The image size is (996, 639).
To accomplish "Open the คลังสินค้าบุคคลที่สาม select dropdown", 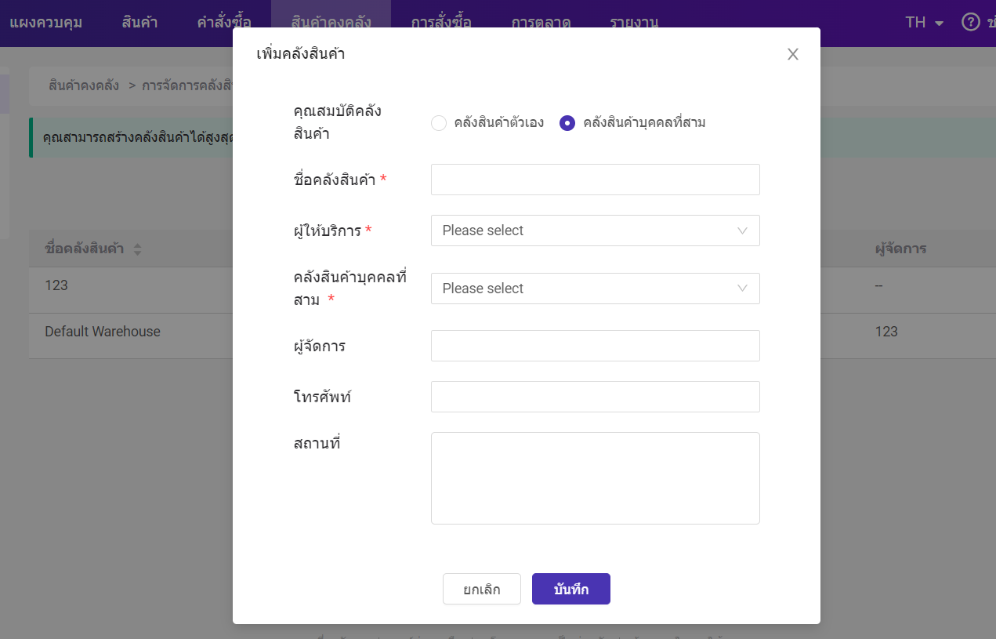I will (595, 289).
